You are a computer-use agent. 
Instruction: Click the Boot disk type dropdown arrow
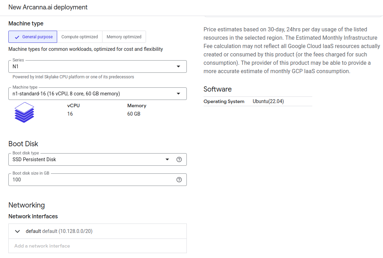(167, 159)
